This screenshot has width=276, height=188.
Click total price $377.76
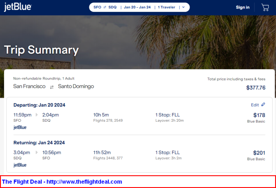point(256,87)
